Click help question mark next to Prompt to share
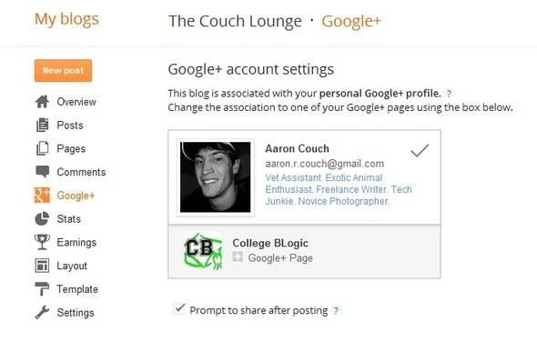Image resolution: width=537 pixels, height=342 pixels. pyautogui.click(x=336, y=310)
